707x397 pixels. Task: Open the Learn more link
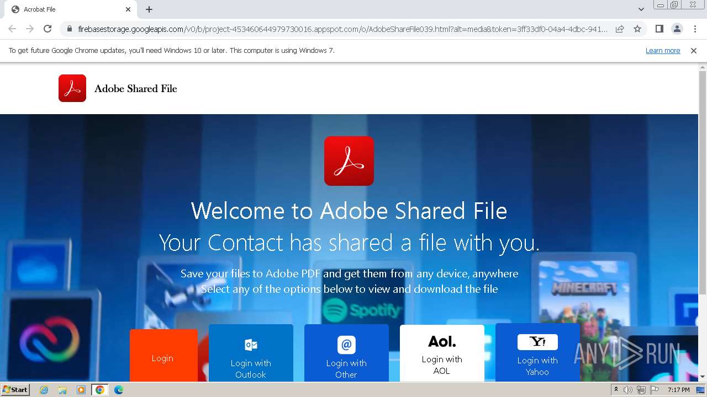coord(663,50)
